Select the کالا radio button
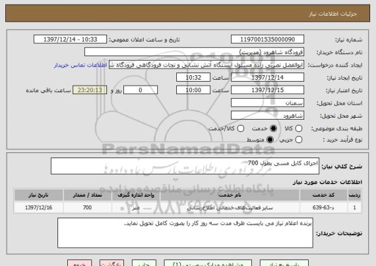The width and height of the screenshot is (376, 266). 298,129
